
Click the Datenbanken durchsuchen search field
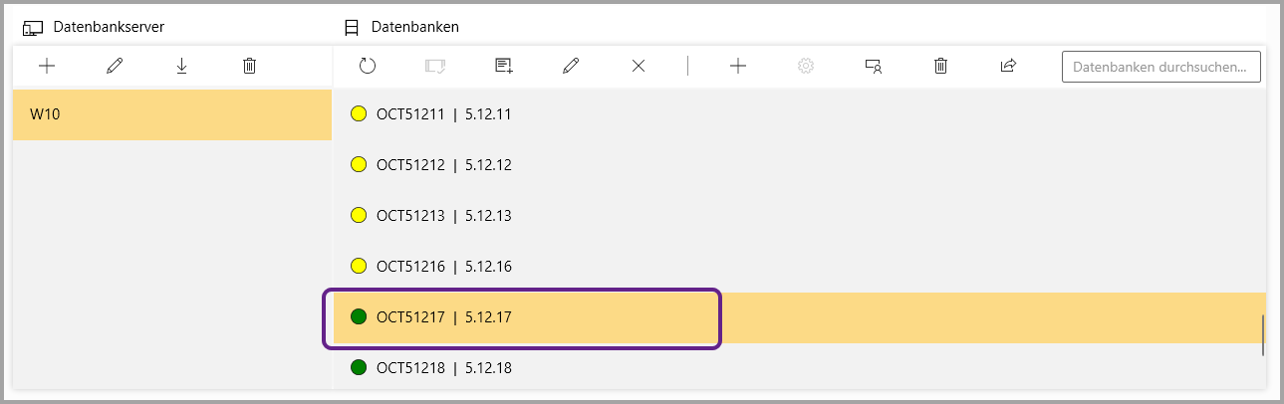click(x=1160, y=67)
